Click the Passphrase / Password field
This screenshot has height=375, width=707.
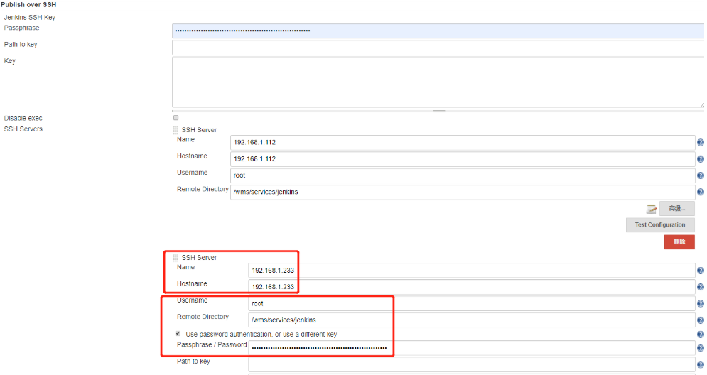[x=471, y=348]
